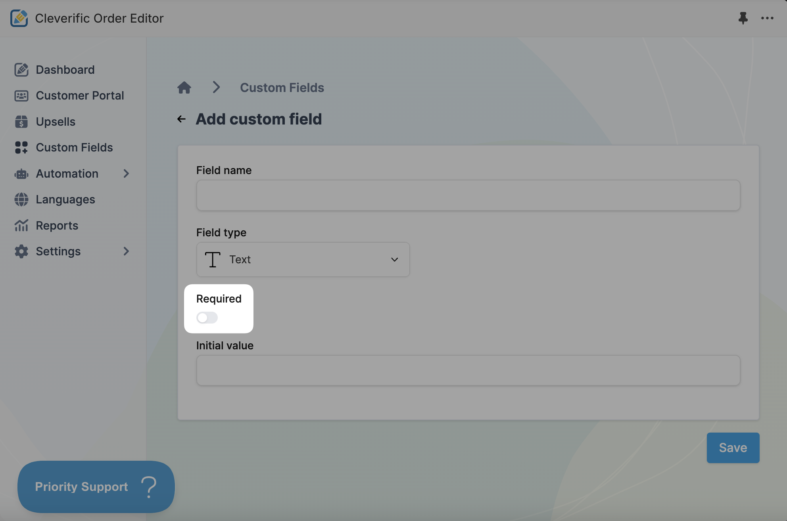Click the Initial value input box

(x=468, y=370)
